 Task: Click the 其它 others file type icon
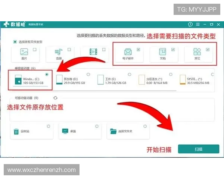(197, 52)
